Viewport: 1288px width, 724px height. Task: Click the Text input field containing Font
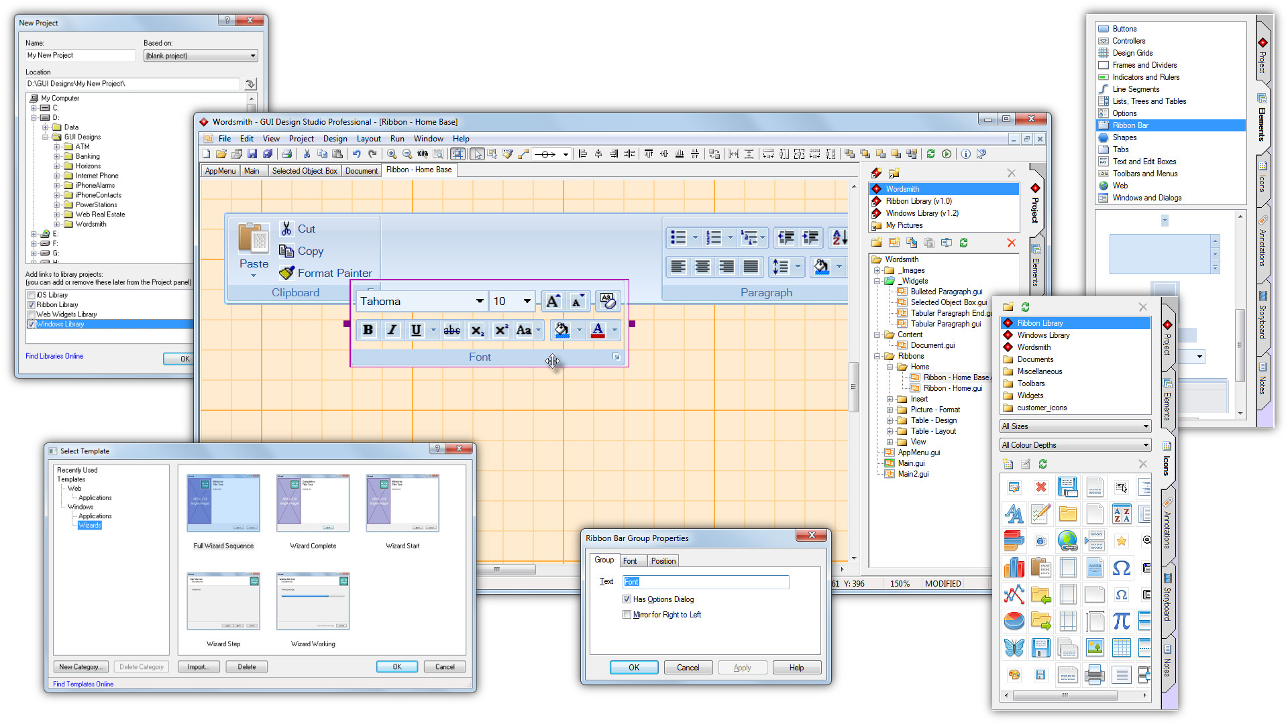click(706, 582)
